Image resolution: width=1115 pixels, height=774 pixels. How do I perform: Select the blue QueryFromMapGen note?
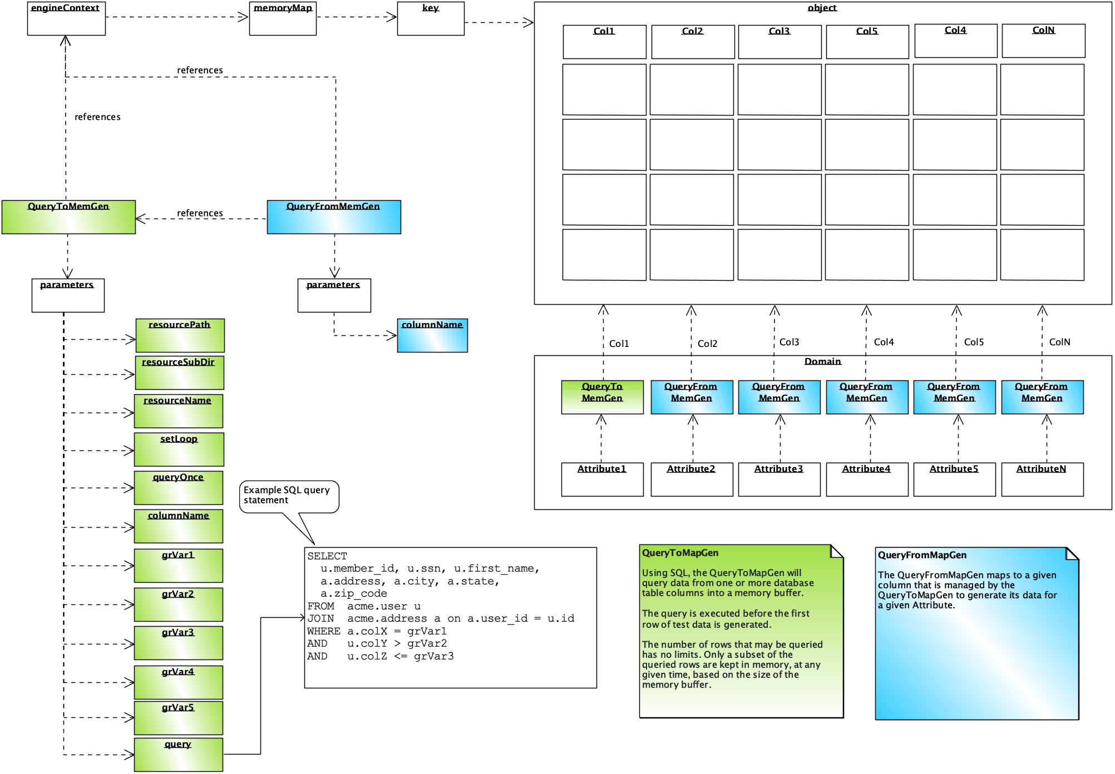pyautogui.click(x=976, y=634)
